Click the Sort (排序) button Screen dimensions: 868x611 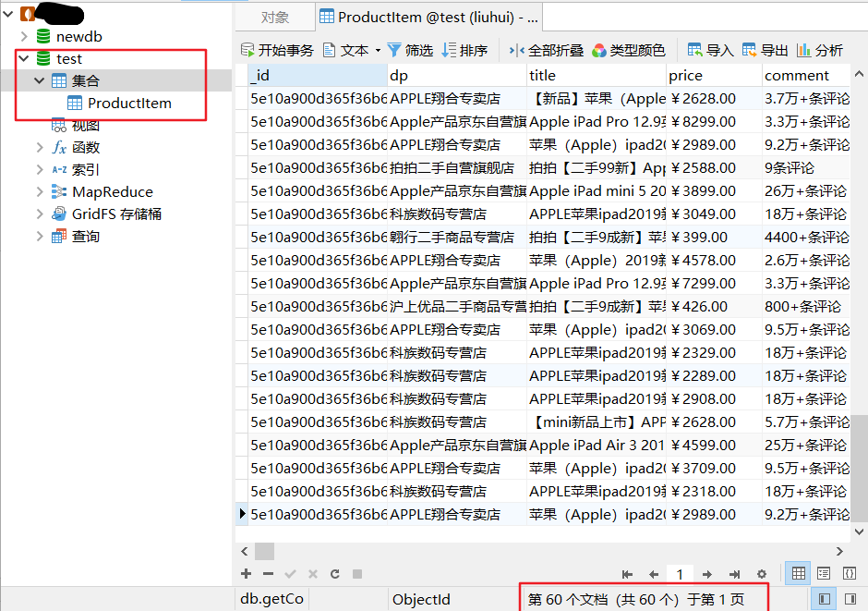pyautogui.click(x=464, y=51)
